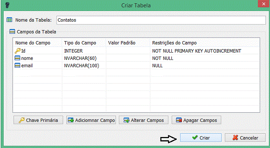This screenshot has width=270, height=148.
Task: Set primary key with Chave Primária button
Action: pyautogui.click(x=38, y=120)
